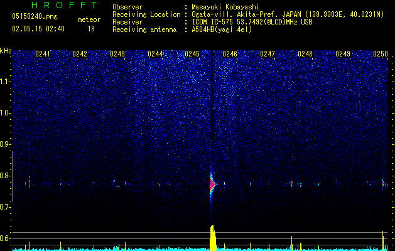This screenshot has height=251, width=395.
Task: Click the Receiving Location label
Action: click(x=146, y=14)
